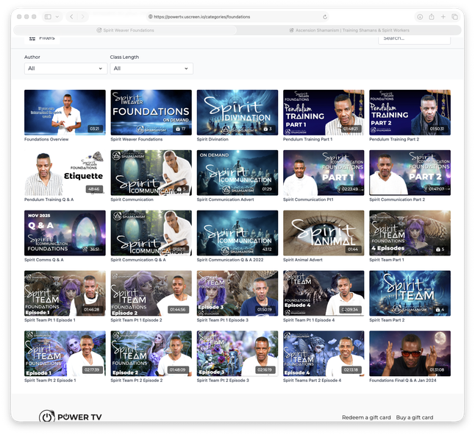Open Spirit Team Part 2 collection thumbnail
The height and width of the screenshot is (435, 475).
[410, 293]
